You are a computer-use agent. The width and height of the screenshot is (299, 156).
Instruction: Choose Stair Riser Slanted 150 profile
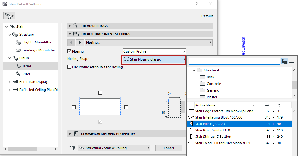click(213, 130)
